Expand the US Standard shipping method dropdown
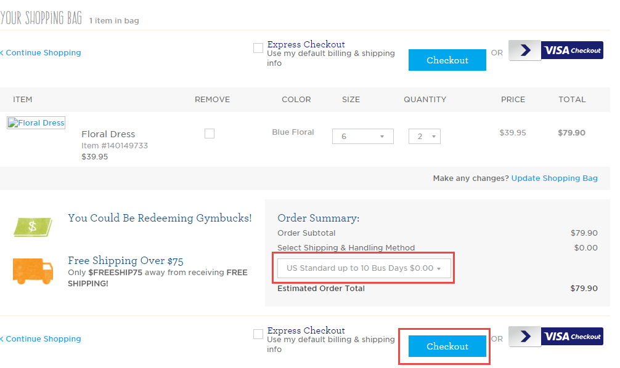Image resolution: width=620 pixels, height=368 pixels. [x=364, y=268]
